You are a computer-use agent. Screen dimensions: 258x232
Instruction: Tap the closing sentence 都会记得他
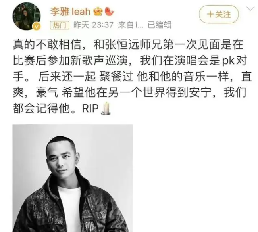tap(41, 109)
